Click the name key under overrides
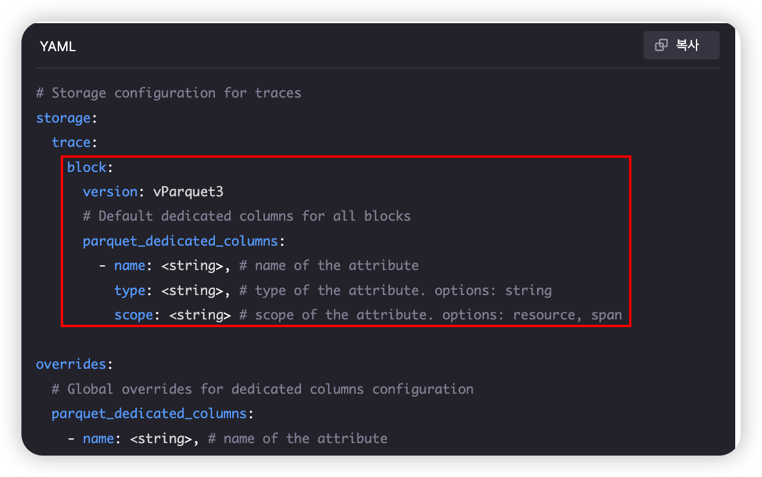 pyautogui.click(x=98, y=438)
